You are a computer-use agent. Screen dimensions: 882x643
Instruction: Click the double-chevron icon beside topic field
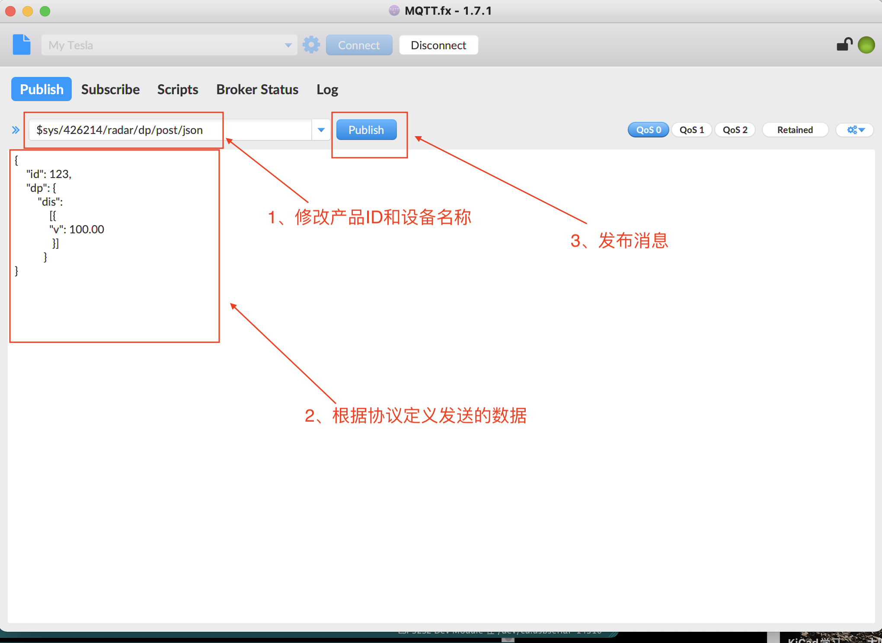(16, 130)
